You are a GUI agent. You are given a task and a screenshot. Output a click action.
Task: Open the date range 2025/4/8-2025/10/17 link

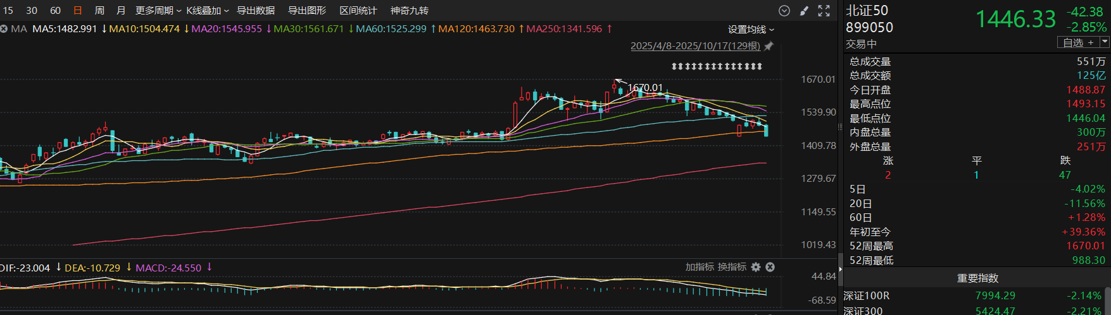[x=695, y=46]
